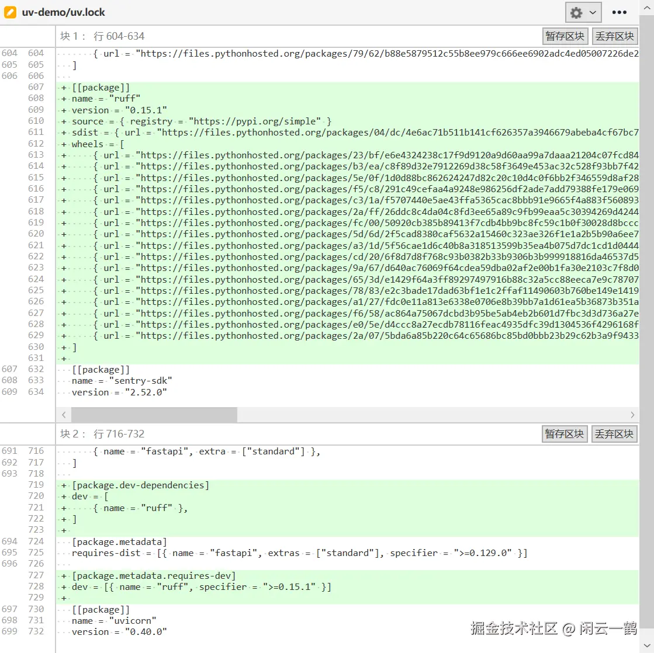Screen dimensions: 654x653
Task: Click line number 719 in the gutter
Action: [36, 485]
